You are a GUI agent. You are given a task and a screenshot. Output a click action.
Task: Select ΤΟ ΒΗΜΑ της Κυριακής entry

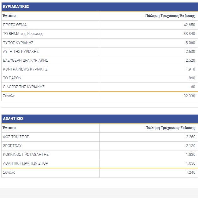(23, 34)
